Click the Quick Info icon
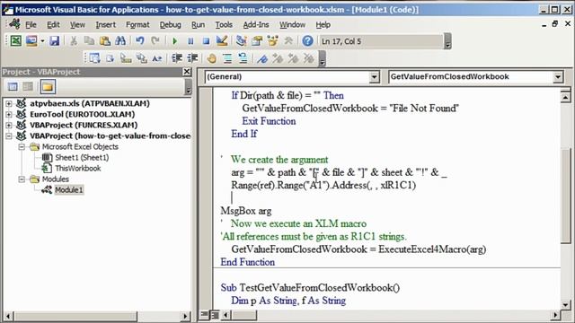Viewport: 575px width, 323px height. [x=126, y=57]
